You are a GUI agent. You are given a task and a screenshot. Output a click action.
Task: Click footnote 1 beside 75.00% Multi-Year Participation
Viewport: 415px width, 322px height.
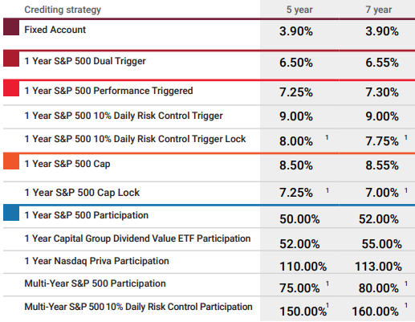[x=328, y=283]
